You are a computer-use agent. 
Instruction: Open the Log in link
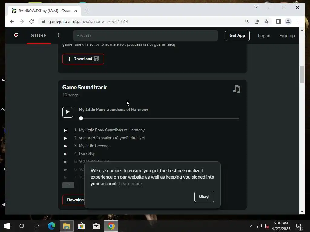(x=264, y=36)
